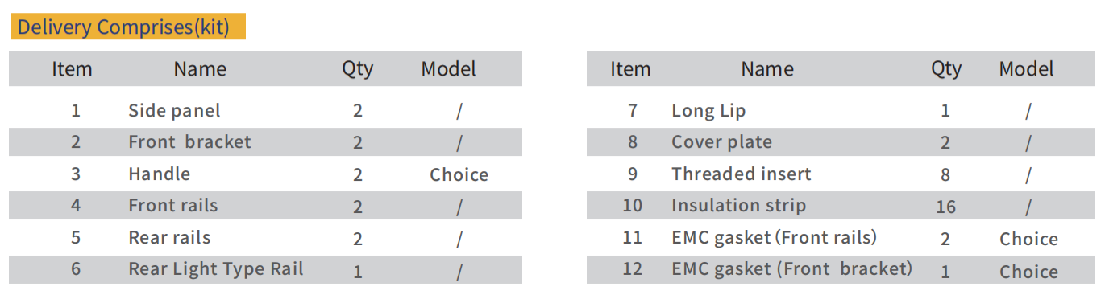Click EMC gasket (Front rails) entry
This screenshot has width=1105, height=299.
(774, 238)
